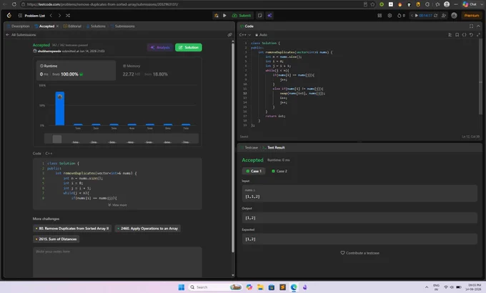Expand code with View more

click(x=117, y=205)
